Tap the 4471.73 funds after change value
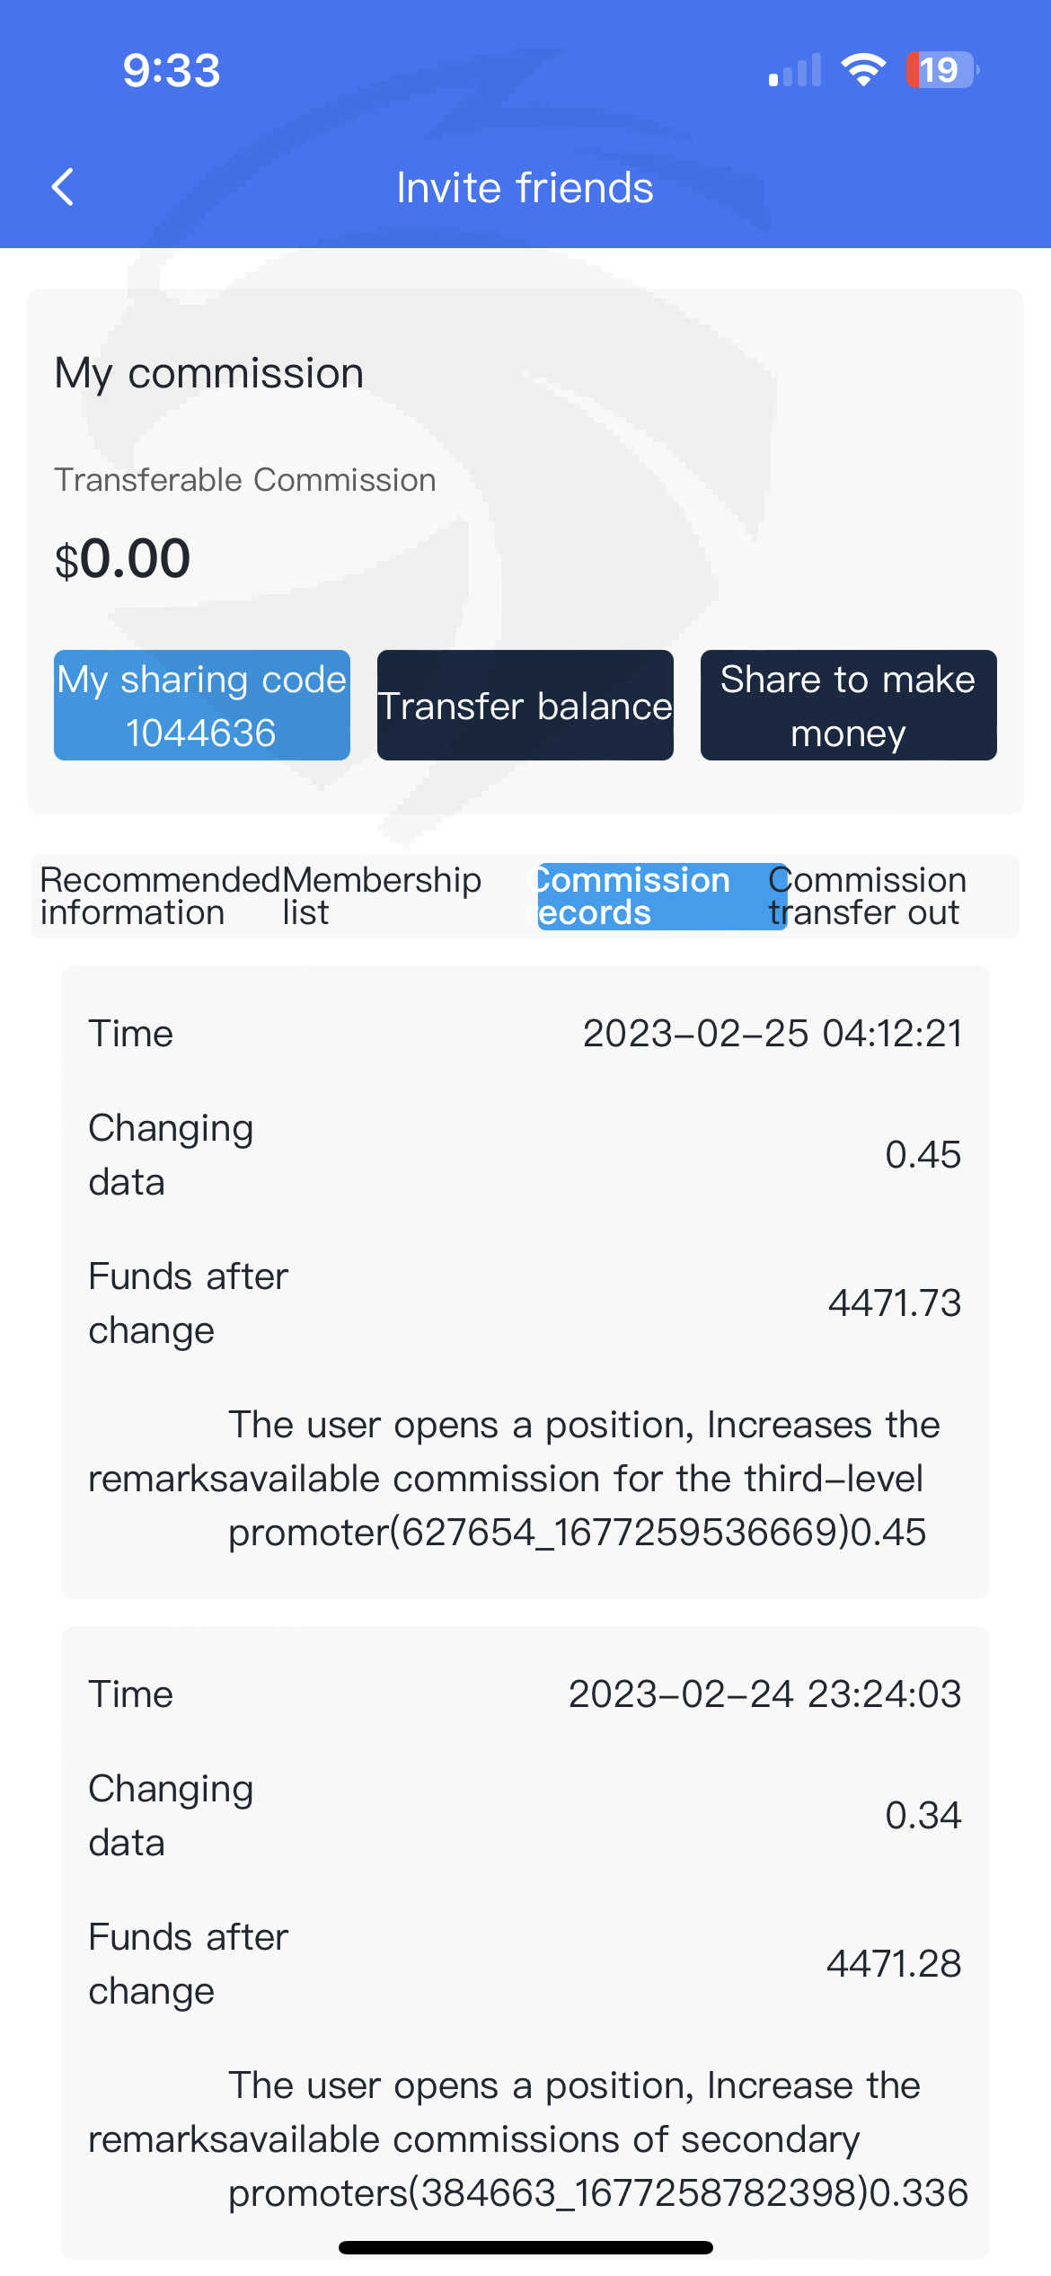Screen dimensions: 1051x2276 pos(895,1303)
